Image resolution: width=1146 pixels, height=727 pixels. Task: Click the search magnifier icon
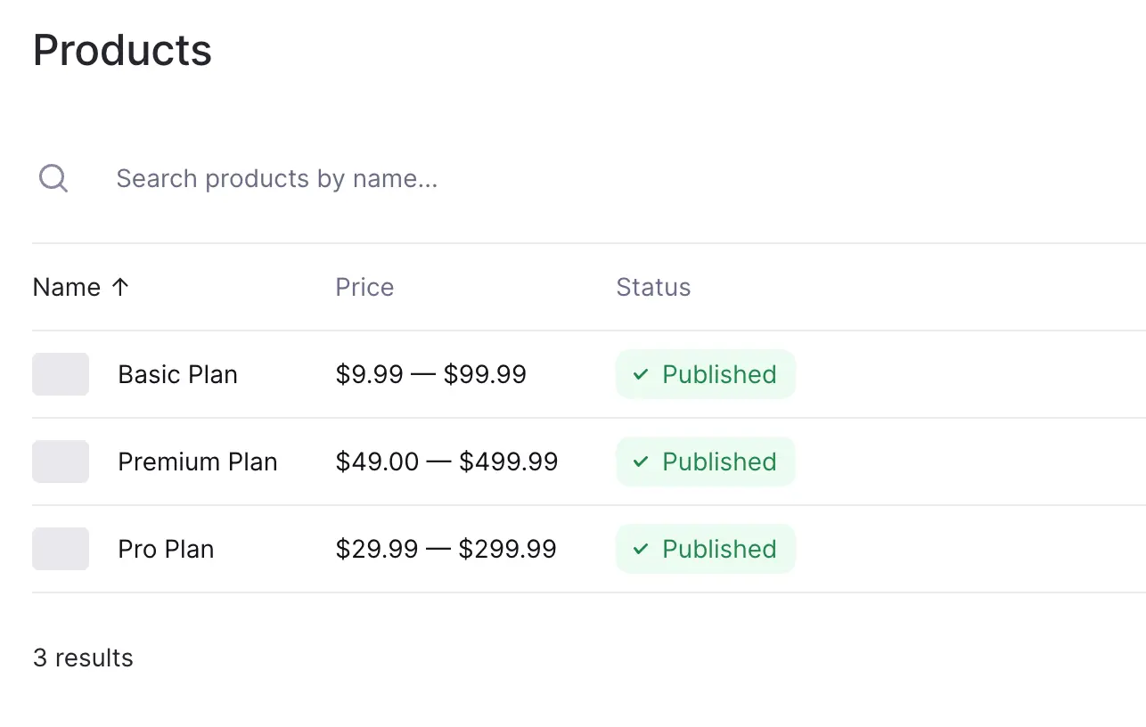tap(53, 178)
